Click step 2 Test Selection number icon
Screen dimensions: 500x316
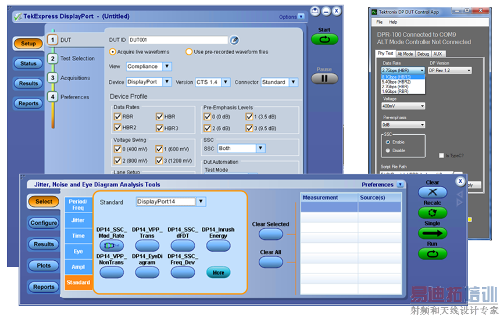52,59
